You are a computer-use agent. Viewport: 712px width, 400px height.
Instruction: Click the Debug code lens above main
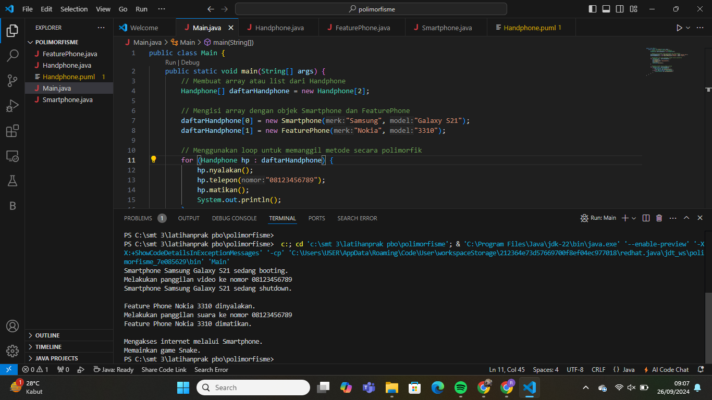[x=190, y=63]
